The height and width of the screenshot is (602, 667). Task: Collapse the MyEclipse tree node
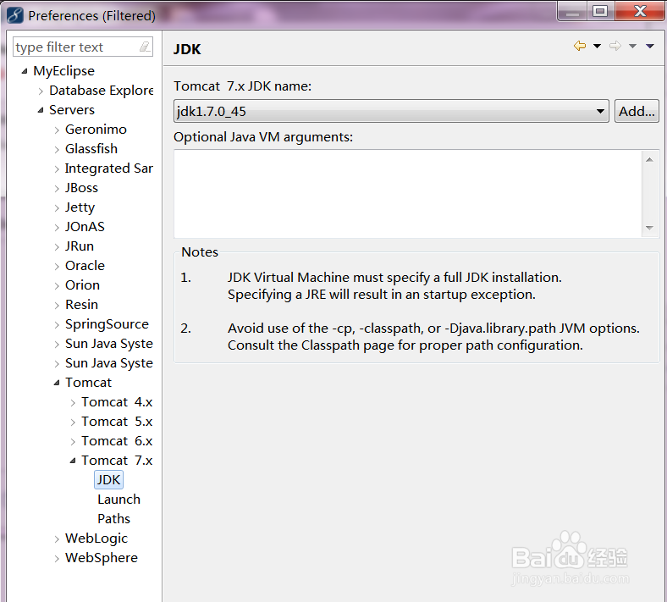point(25,71)
